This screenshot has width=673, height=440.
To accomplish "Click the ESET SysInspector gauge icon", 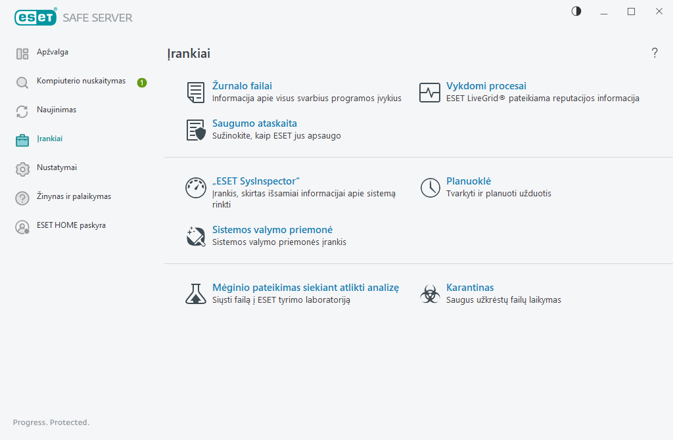I will 196,188.
